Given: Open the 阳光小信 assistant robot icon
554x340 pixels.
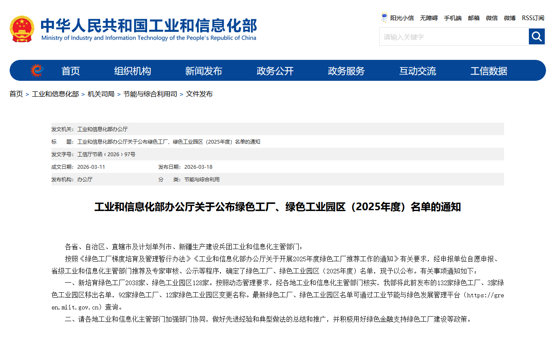Looking at the screenshot, I should [384, 18].
